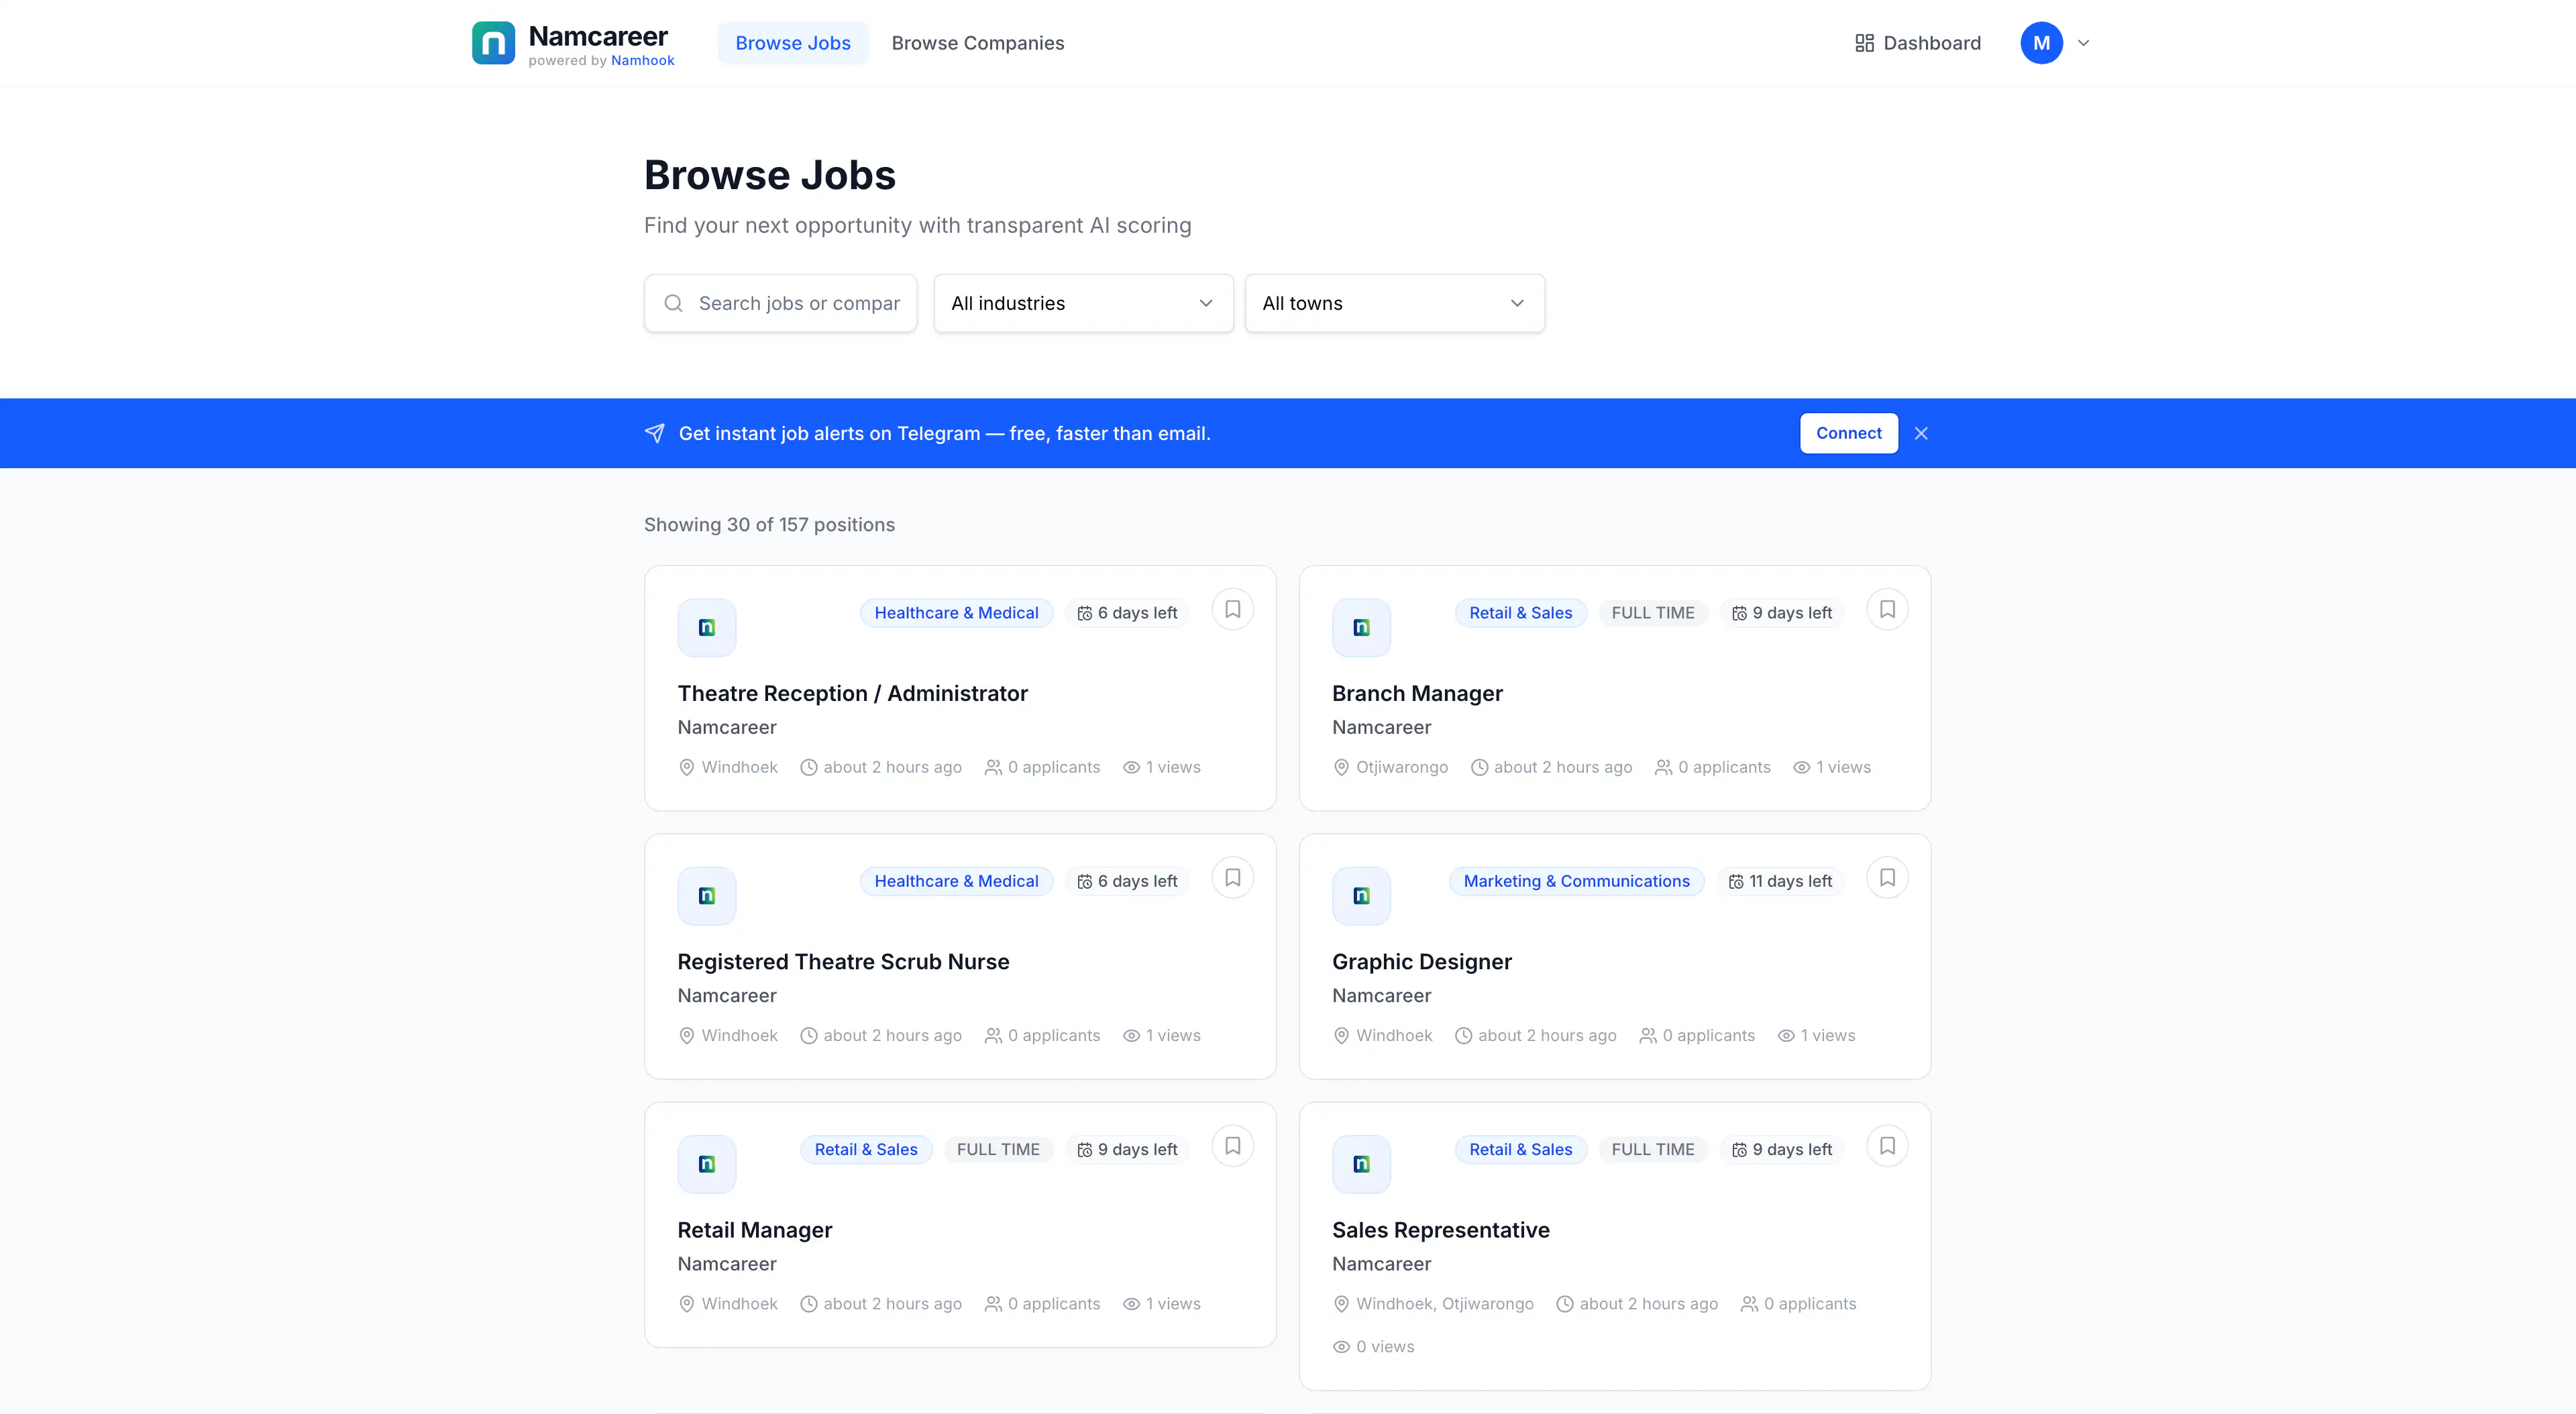Bookmark the Graphic Designer job
The height and width of the screenshot is (1414, 2576).
(x=1887, y=877)
